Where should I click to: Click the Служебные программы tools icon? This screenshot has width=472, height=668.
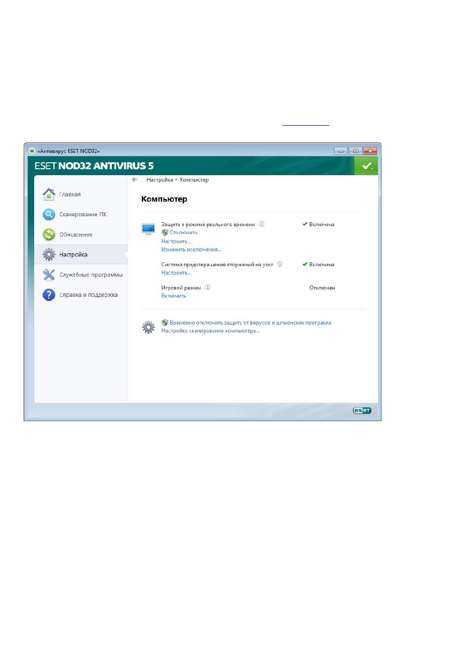tap(49, 275)
